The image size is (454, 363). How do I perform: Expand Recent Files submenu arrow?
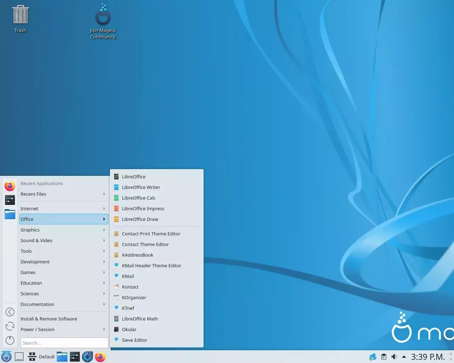[104, 194]
